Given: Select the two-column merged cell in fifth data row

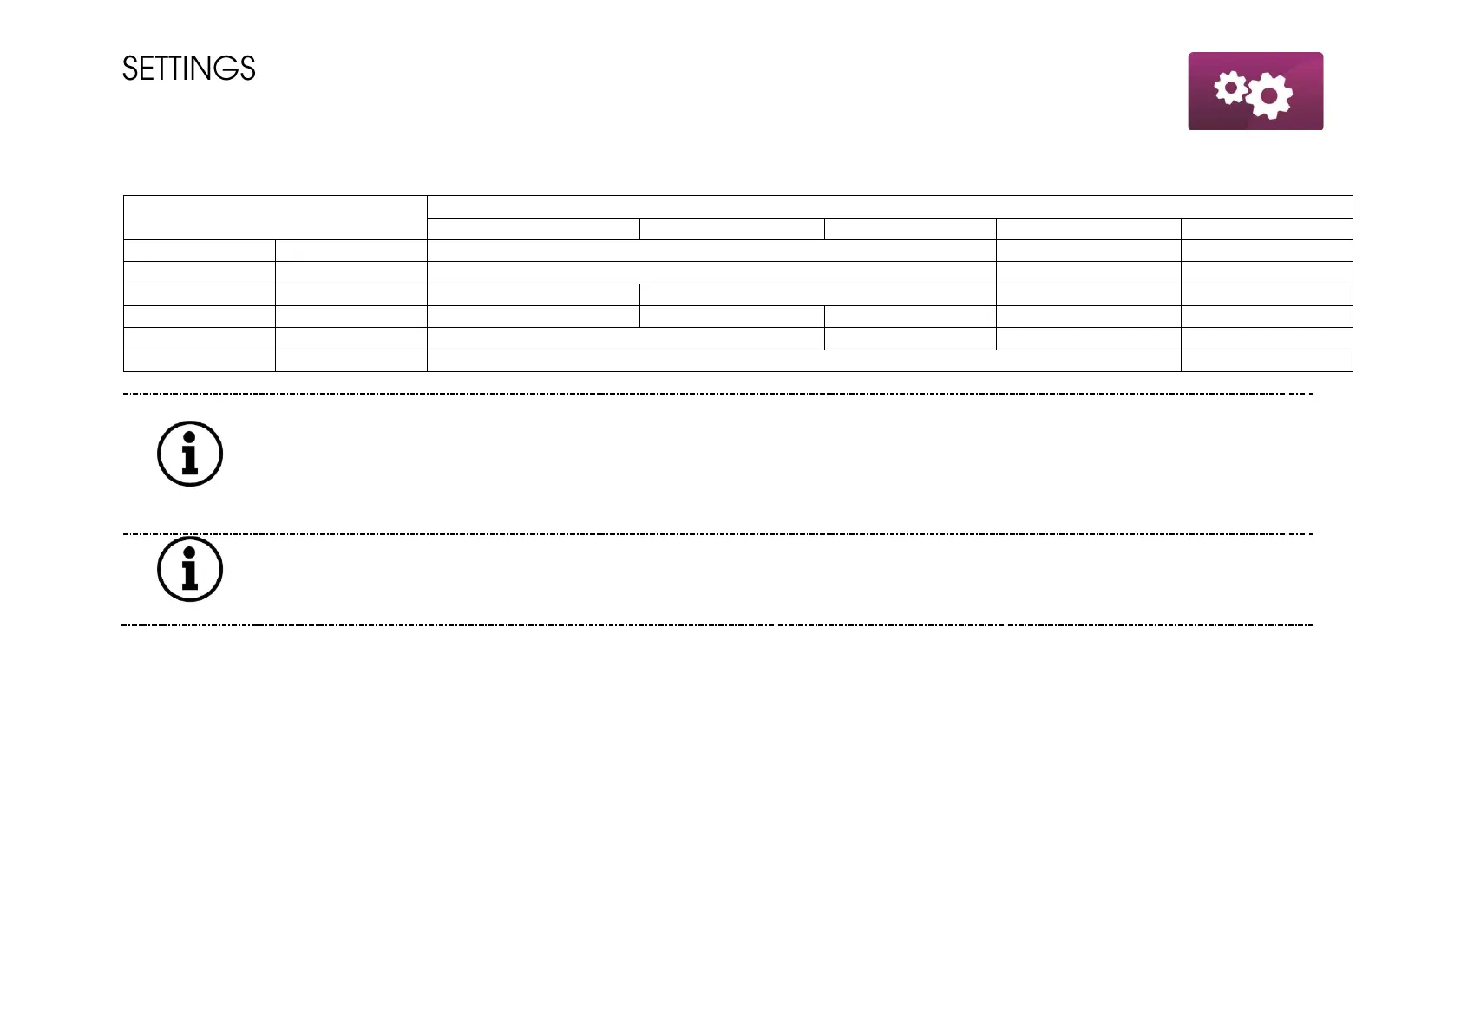Looking at the screenshot, I should (x=625, y=338).
